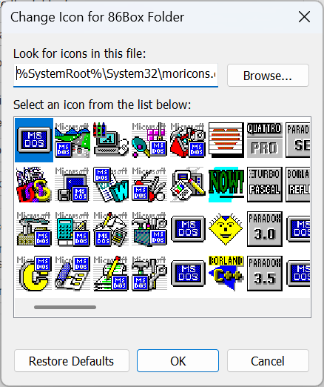The image size is (324, 387).
Task: Confirm with the OK button
Action: (x=178, y=361)
